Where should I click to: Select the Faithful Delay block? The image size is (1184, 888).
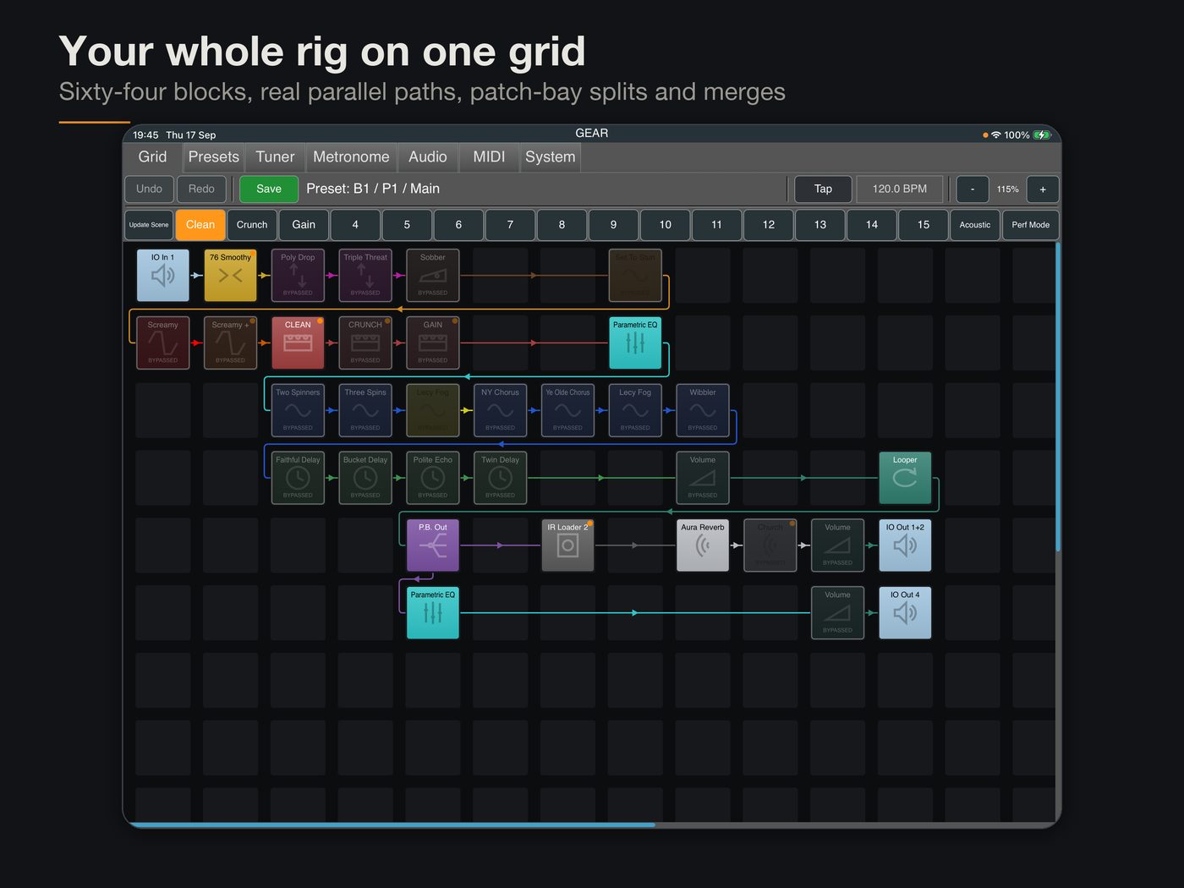[298, 478]
